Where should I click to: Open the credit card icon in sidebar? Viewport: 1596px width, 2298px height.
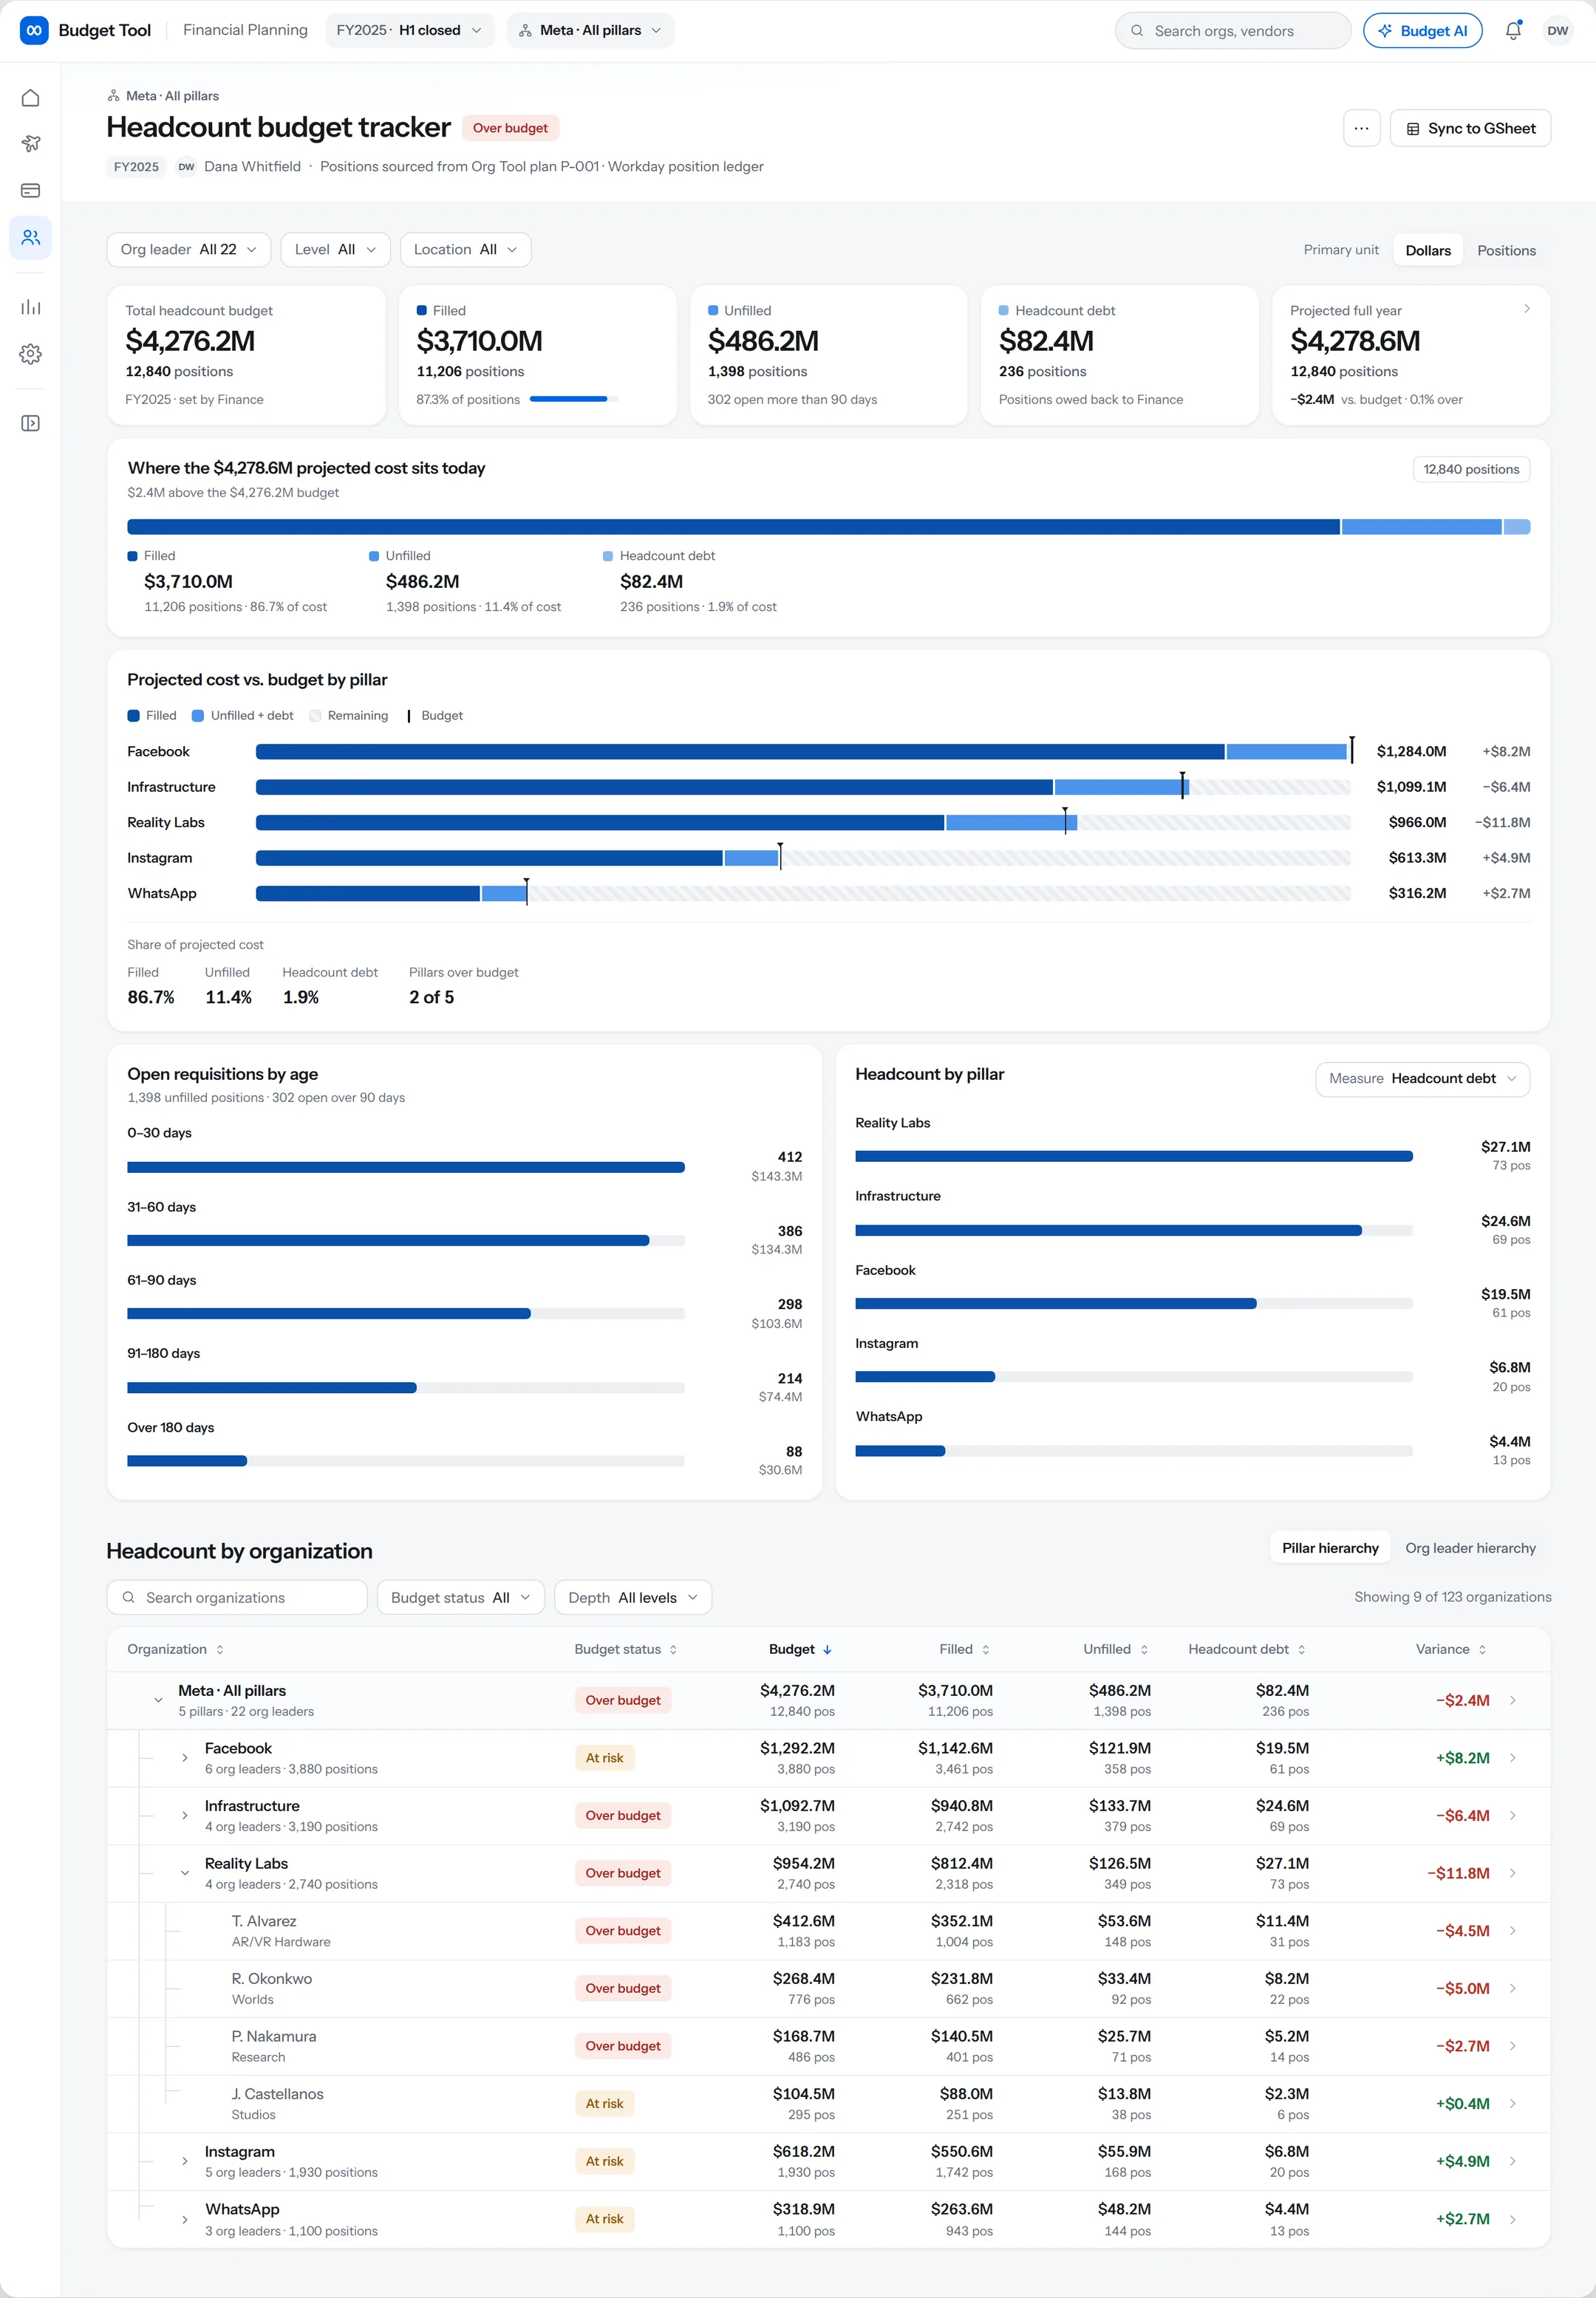pos(31,190)
